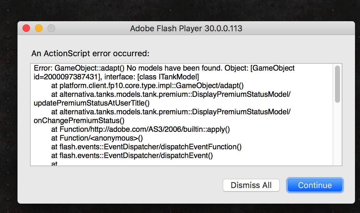This screenshot has width=360, height=213.
Task: Click the error text scrollbar thumb
Action: tap(337, 84)
